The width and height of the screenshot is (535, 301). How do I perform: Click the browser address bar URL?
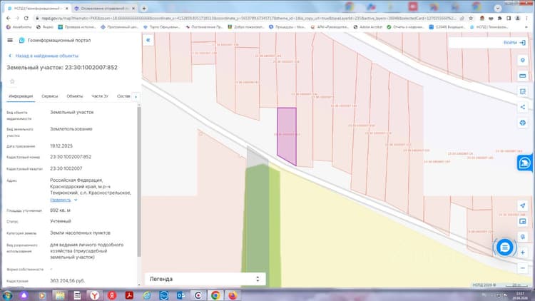coord(248,18)
